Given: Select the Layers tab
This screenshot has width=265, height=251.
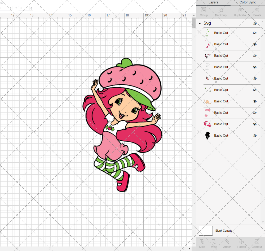Looking at the screenshot, I should click(213, 2).
